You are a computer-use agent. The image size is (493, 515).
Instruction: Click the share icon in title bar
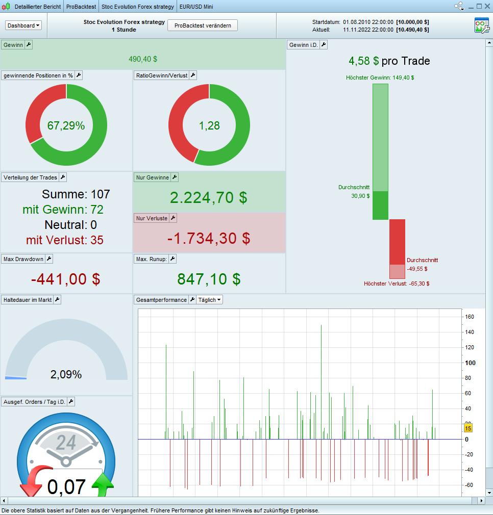459,6
